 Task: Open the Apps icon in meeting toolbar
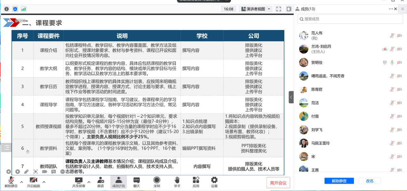pos(196,181)
